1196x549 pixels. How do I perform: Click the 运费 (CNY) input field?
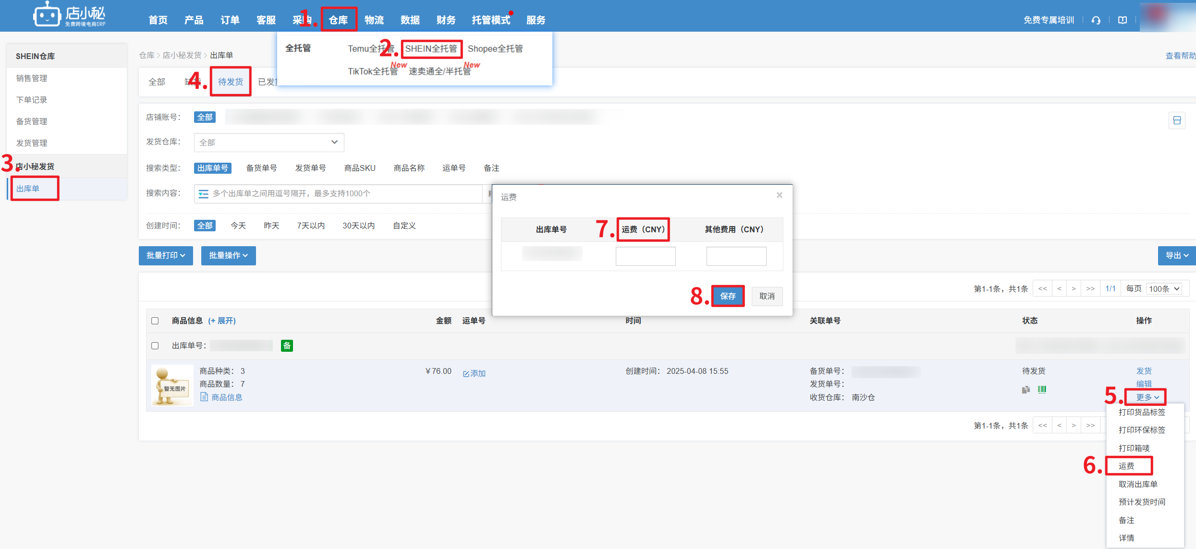645,256
